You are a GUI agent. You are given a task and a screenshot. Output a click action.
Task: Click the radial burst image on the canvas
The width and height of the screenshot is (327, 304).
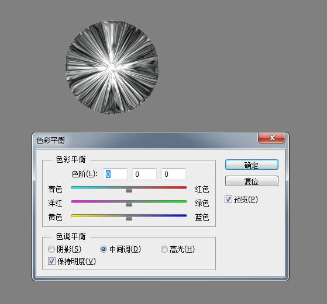tap(112, 67)
